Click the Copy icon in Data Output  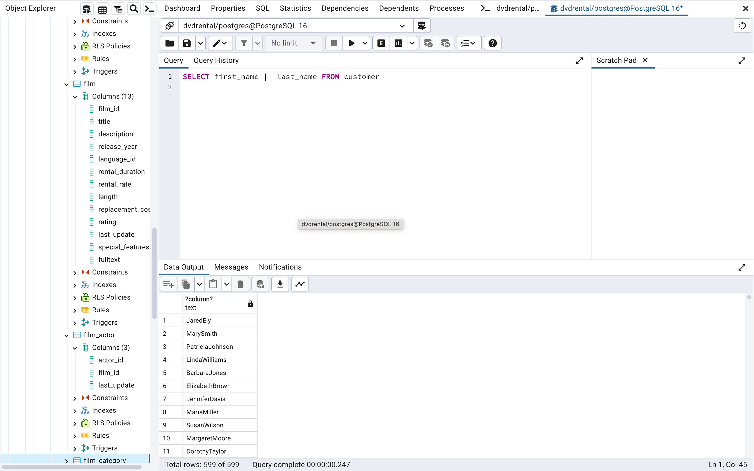(186, 284)
